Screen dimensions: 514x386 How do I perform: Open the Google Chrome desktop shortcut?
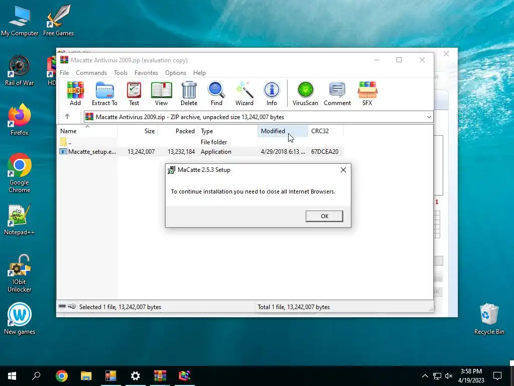pos(20,173)
